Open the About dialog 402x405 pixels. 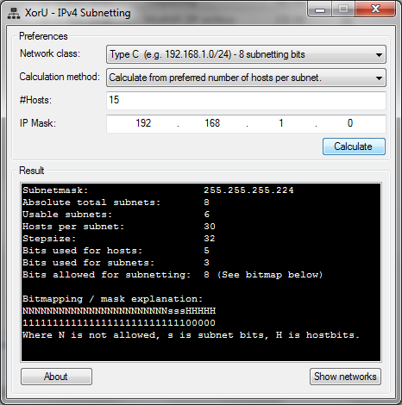coord(56,377)
